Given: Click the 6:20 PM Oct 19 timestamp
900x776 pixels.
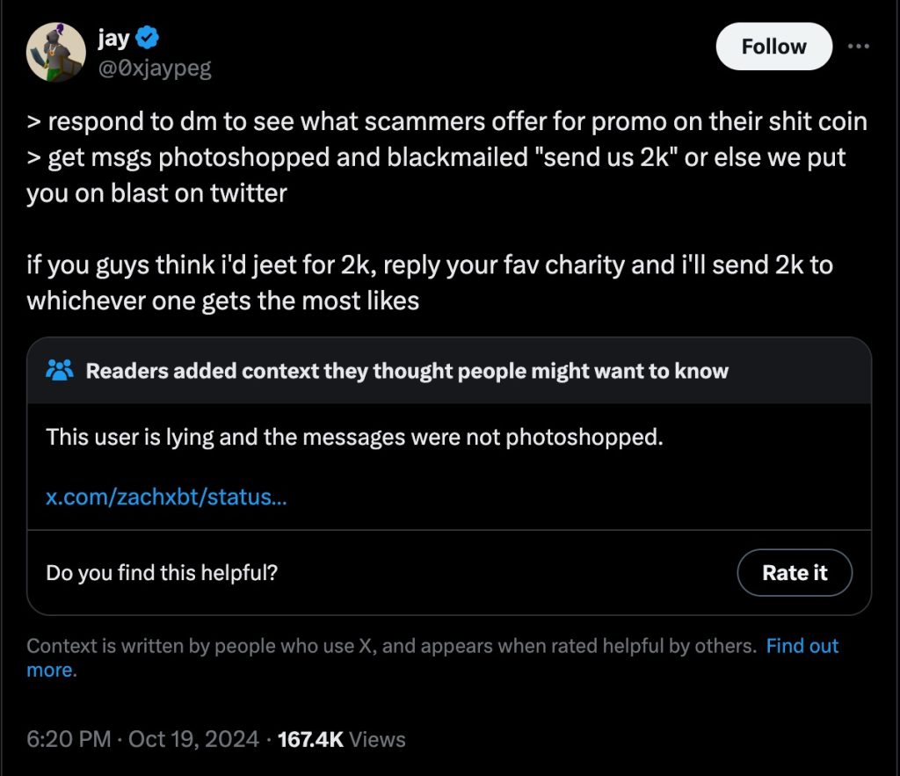Looking at the screenshot, I should tap(142, 739).
